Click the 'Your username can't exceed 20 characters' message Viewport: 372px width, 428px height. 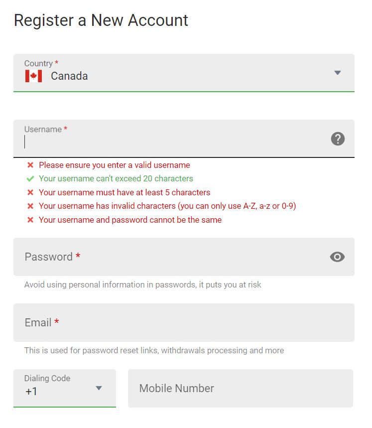pos(116,178)
